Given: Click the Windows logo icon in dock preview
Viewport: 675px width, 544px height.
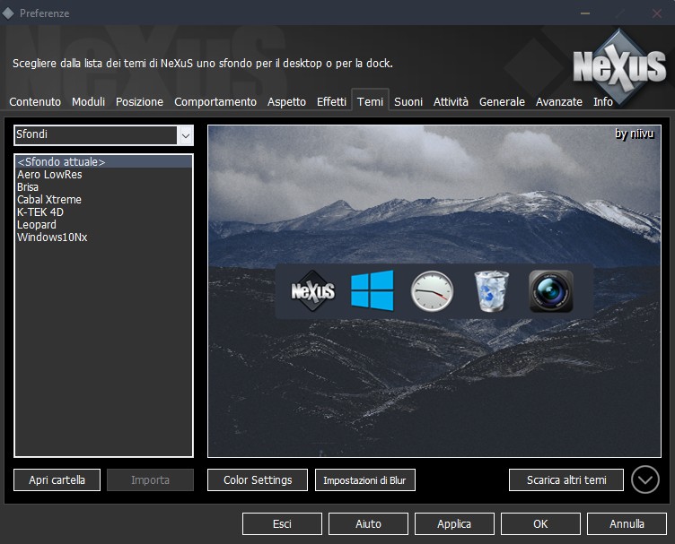Looking at the screenshot, I should pyautogui.click(x=373, y=291).
